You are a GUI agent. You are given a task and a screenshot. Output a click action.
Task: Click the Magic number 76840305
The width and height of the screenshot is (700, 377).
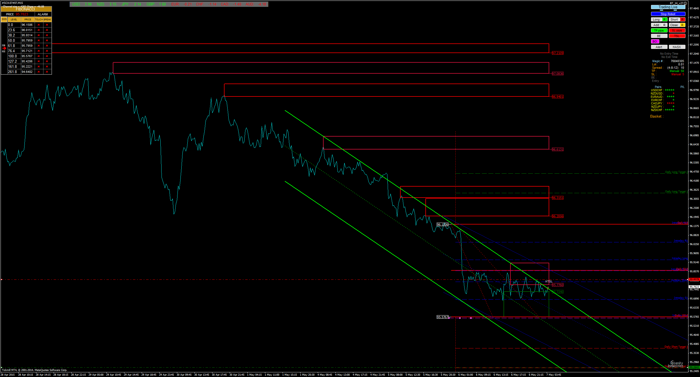coord(677,61)
